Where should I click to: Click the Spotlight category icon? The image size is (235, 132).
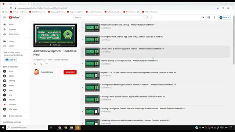(x=5, y=104)
